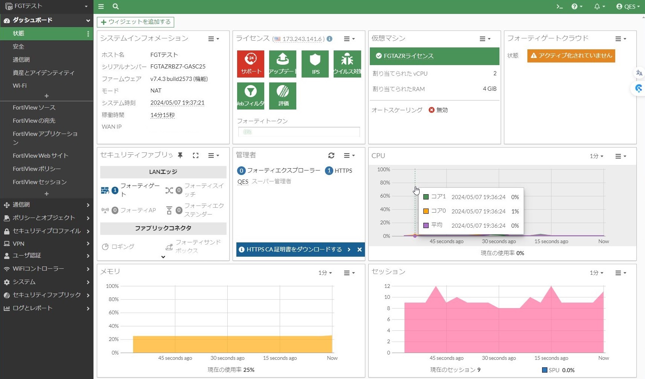This screenshot has width=645, height=379.
Task: Click the フォーティサンドボックス connector icon
Action: [169, 247]
